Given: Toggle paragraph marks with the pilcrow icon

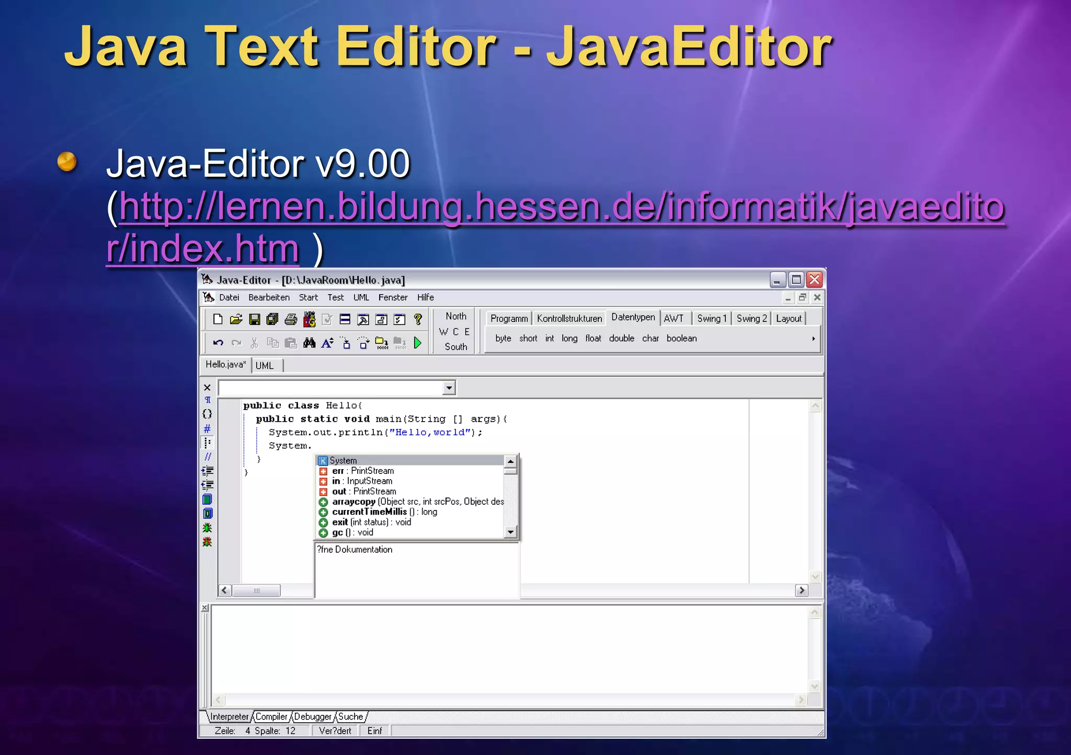Looking at the screenshot, I should tap(208, 400).
